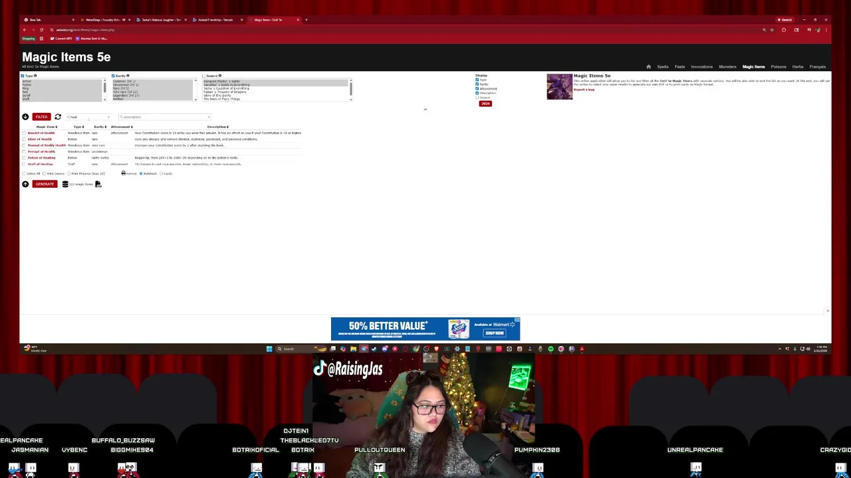This screenshot has height=478, width=851.
Task: Open a new browser tab with the plus icon
Action: [306, 20]
